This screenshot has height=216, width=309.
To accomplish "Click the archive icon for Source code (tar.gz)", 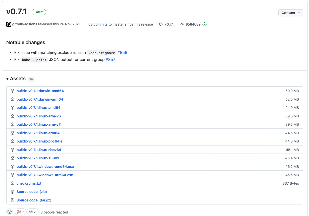I will [13, 200].
